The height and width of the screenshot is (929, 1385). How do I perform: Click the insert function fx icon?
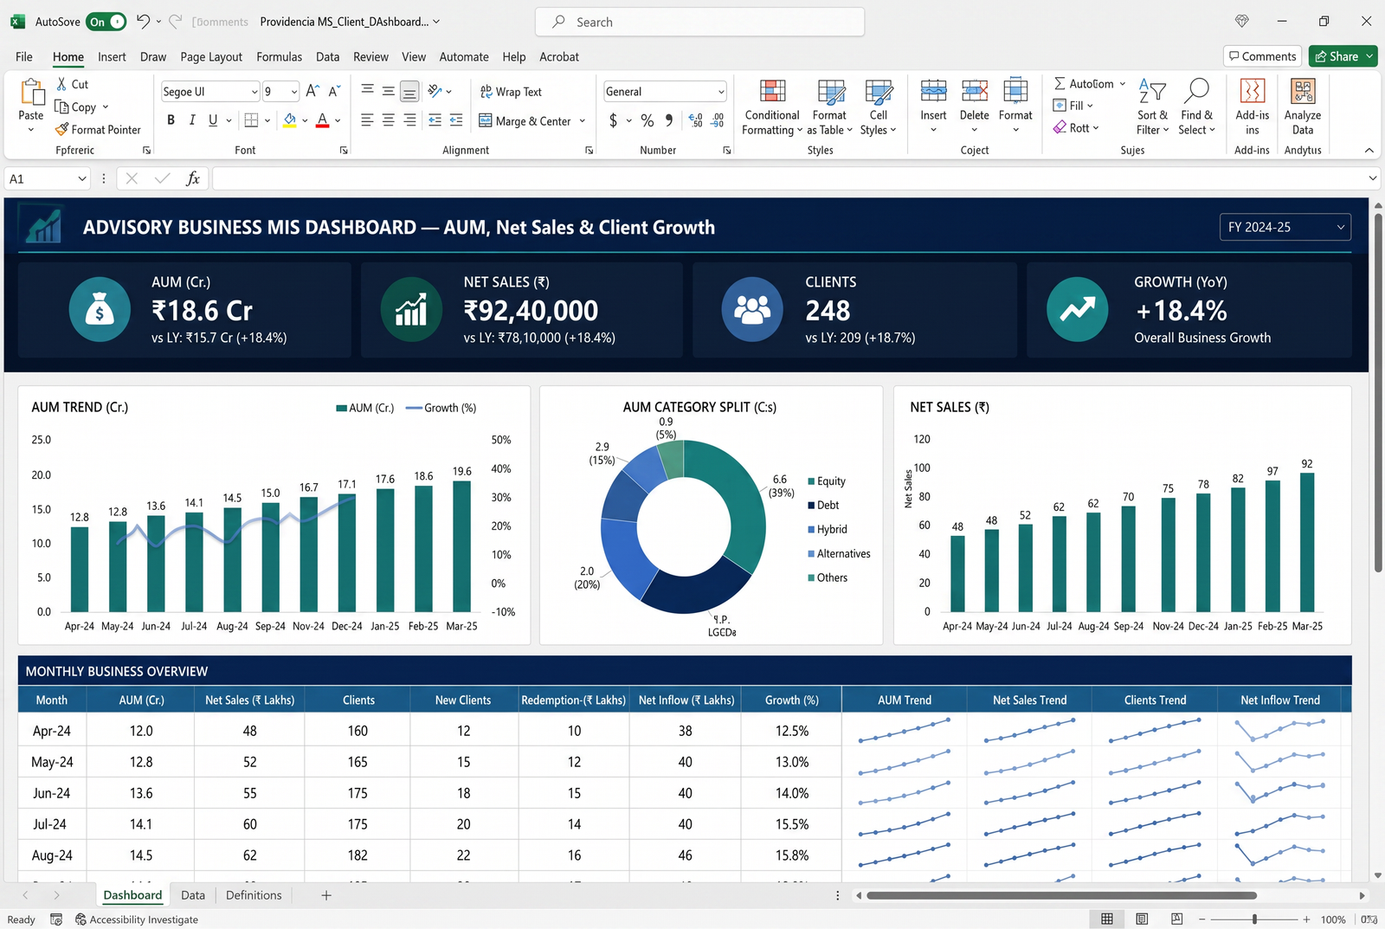click(193, 178)
